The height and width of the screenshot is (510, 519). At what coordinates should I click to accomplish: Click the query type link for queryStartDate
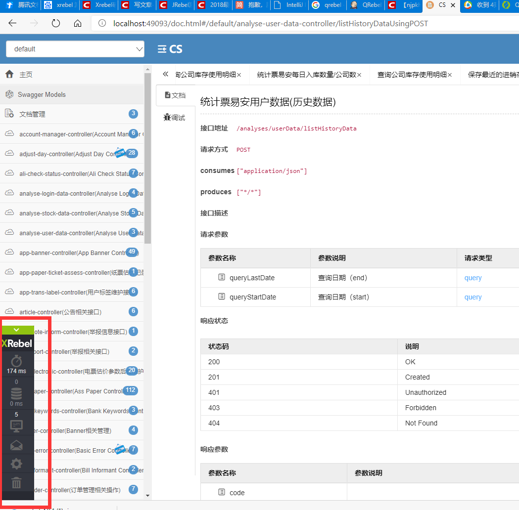pos(472,297)
